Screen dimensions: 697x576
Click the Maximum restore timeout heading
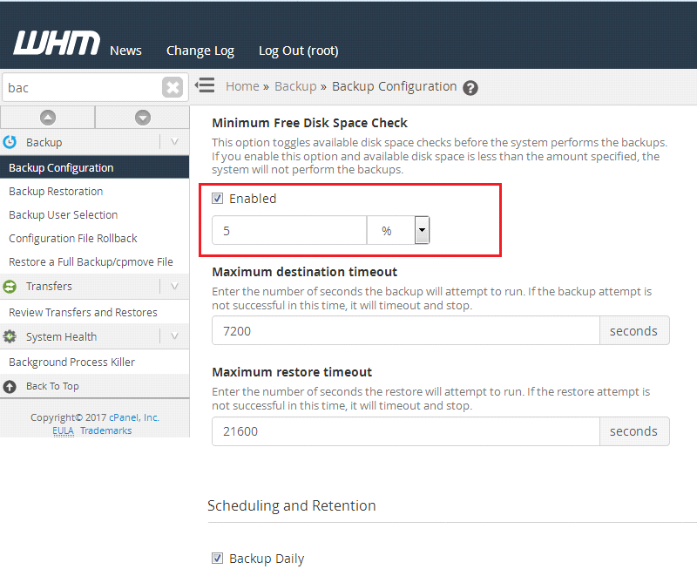tap(292, 372)
